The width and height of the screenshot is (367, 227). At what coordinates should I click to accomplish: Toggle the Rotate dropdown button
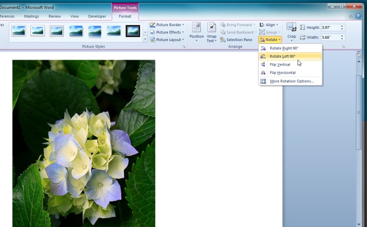click(x=270, y=40)
